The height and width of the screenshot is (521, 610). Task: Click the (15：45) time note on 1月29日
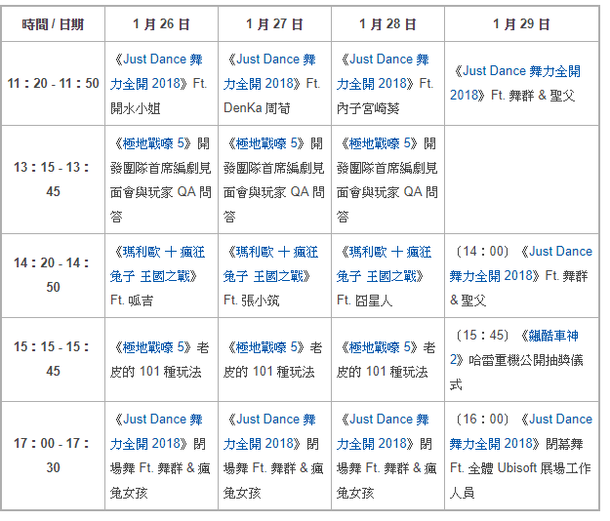coord(482,336)
